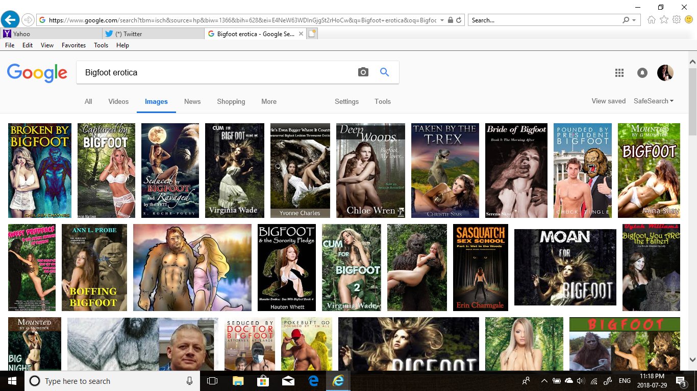The width and height of the screenshot is (697, 391).
Task: Click the Type here to search box
Action: pos(111,381)
